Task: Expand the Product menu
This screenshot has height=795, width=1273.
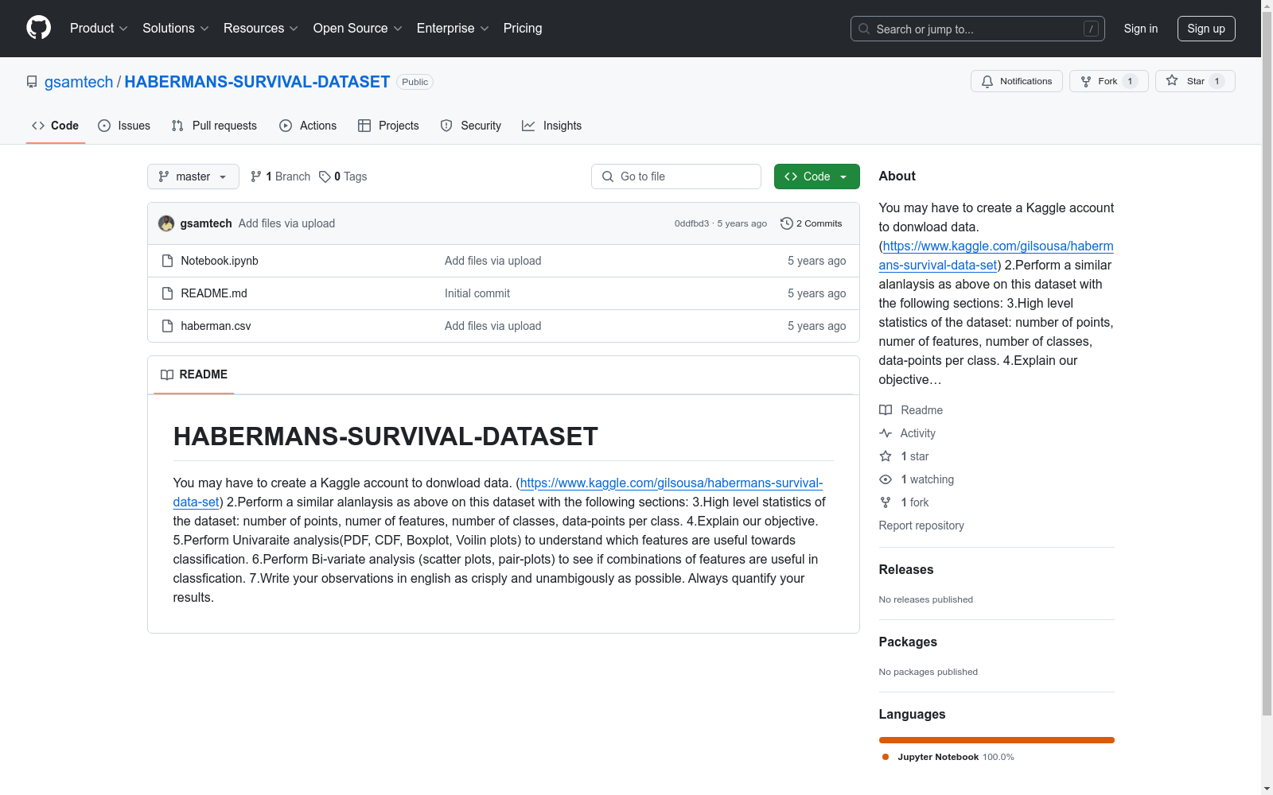Action: click(x=99, y=28)
